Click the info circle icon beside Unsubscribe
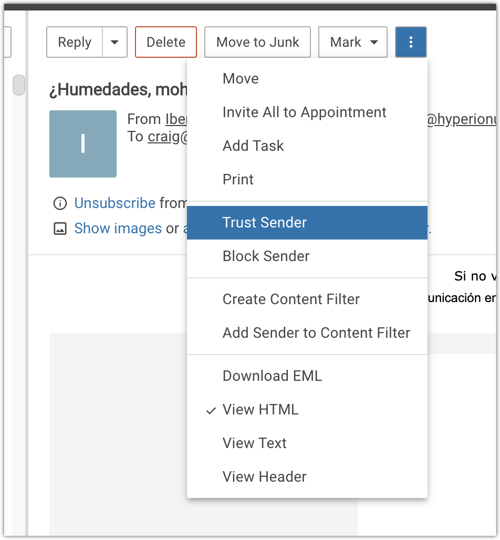 (60, 203)
